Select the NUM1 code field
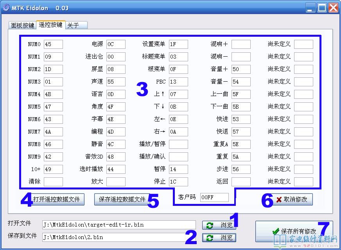341x250 pixels. [53, 57]
